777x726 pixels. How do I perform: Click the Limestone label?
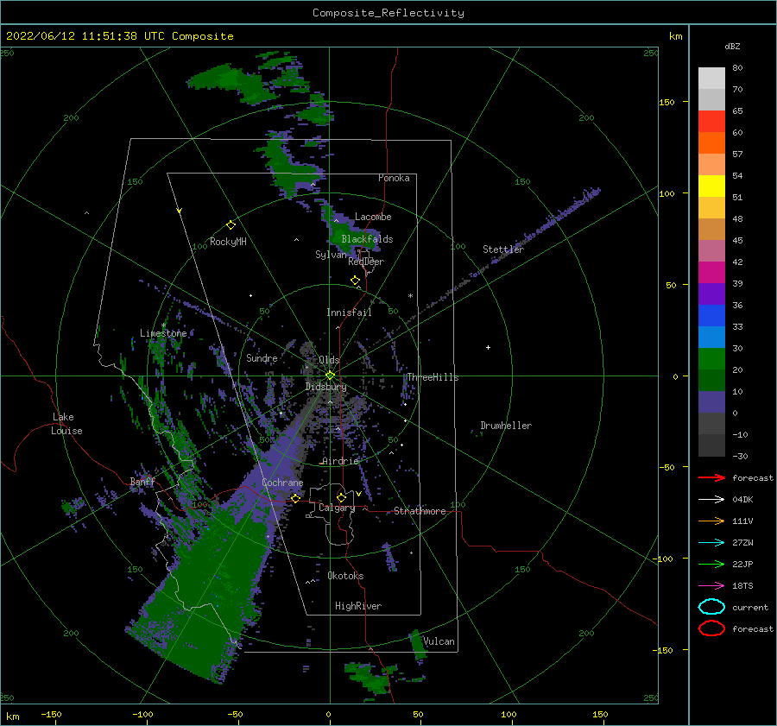click(x=163, y=333)
